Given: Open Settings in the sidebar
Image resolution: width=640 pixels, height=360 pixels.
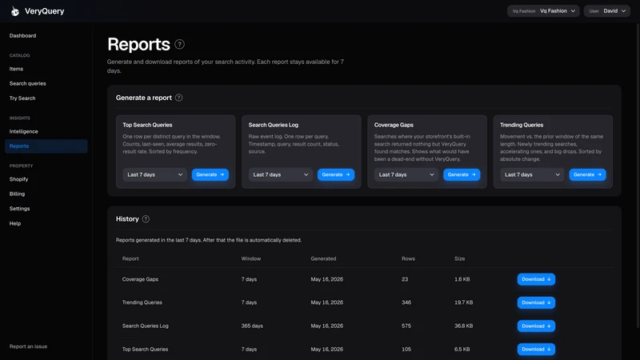Looking at the screenshot, I should pos(19,209).
